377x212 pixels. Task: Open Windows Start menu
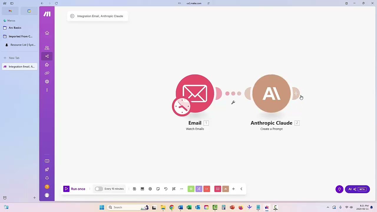click(x=102, y=207)
